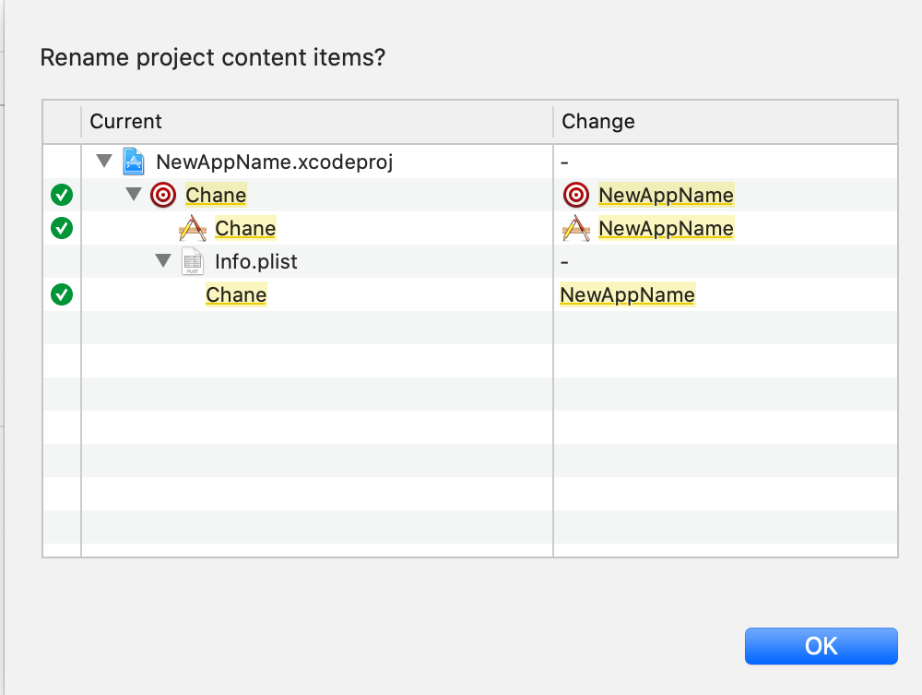Click the xcodeproj blueprint file icon
This screenshot has width=922, height=695.
134,162
